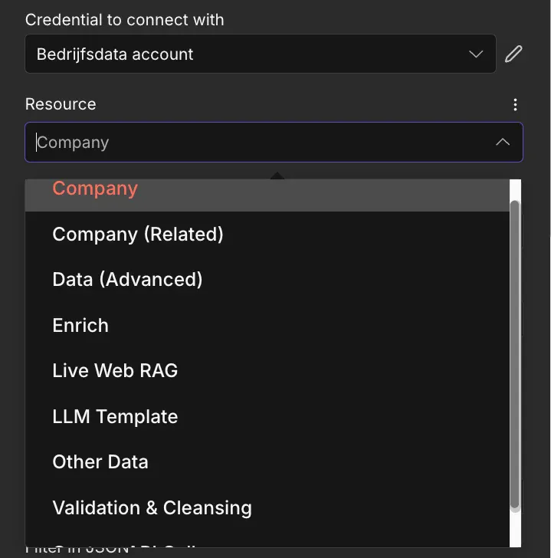Viewport: 551px width, 558px height.
Task: Choose the Live Web RAG resource
Action: coord(115,371)
